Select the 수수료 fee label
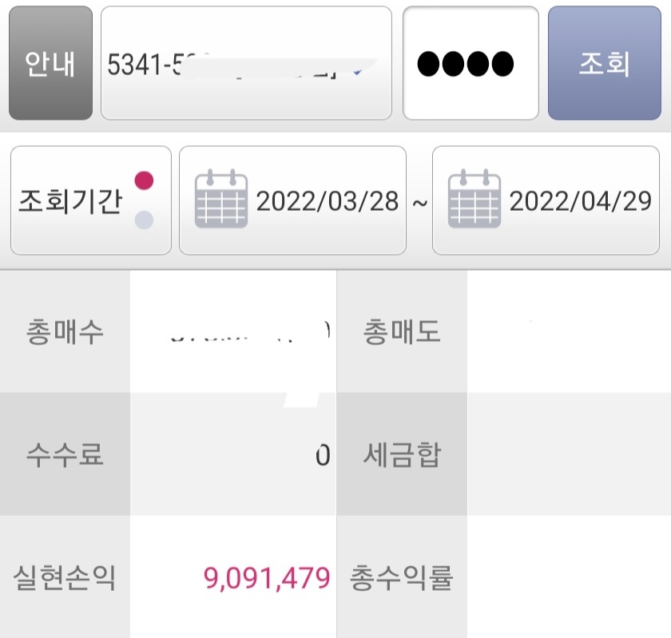Viewport: 671px width, 638px height. [x=65, y=454]
